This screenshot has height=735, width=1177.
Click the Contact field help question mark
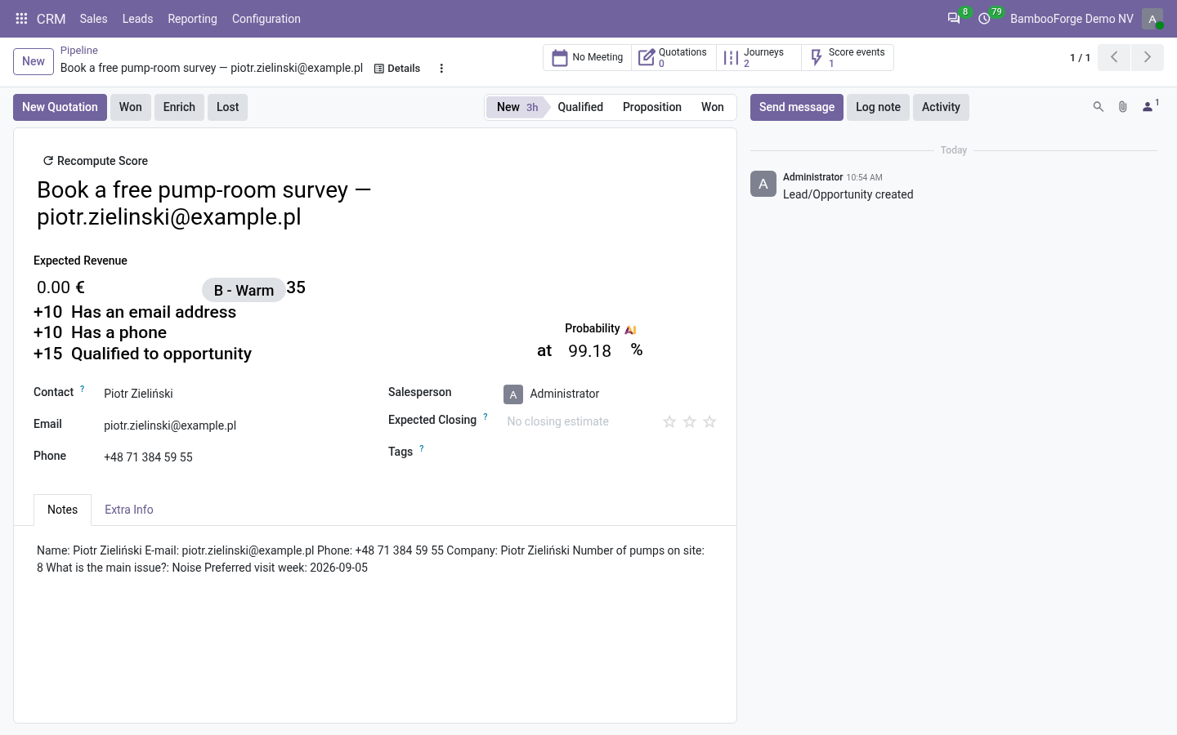click(x=82, y=390)
